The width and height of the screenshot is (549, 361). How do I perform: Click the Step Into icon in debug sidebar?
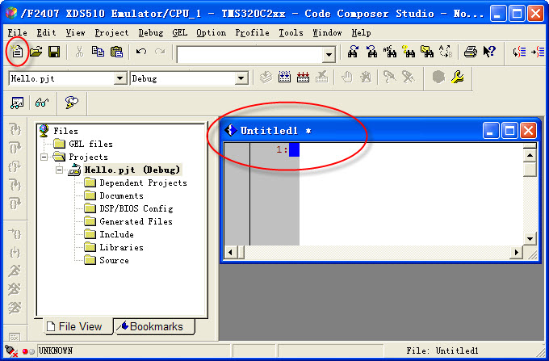point(15,129)
